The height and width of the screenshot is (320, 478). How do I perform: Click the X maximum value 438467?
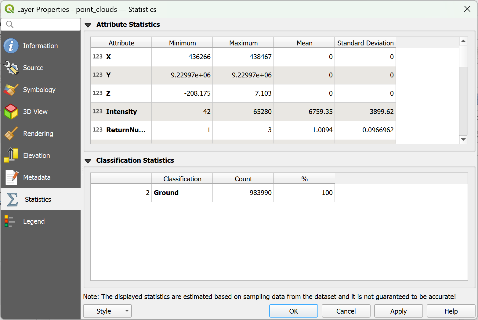tap(261, 57)
